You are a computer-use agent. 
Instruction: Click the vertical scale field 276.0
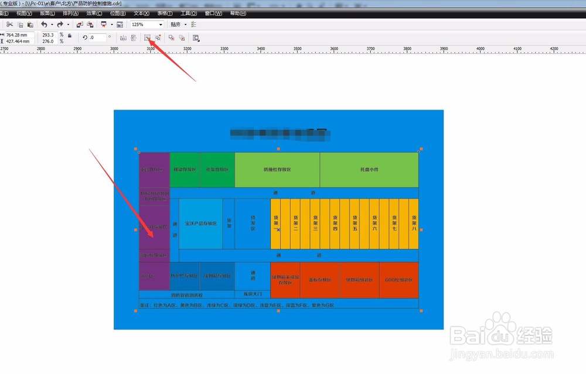click(x=49, y=42)
